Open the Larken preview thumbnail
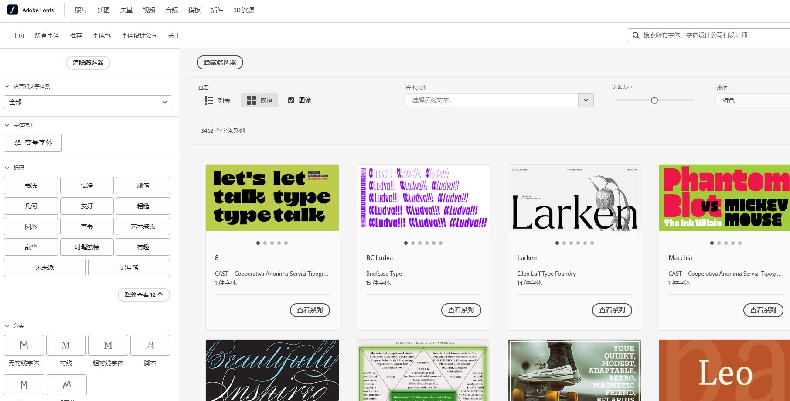This screenshot has height=401, width=790. tap(575, 198)
